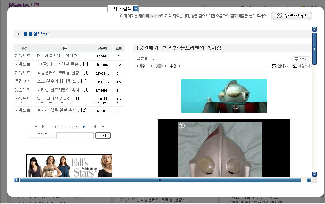Click the vertical scrollbar up arrow
Screen dimensions: 325x204
click(314, 29)
